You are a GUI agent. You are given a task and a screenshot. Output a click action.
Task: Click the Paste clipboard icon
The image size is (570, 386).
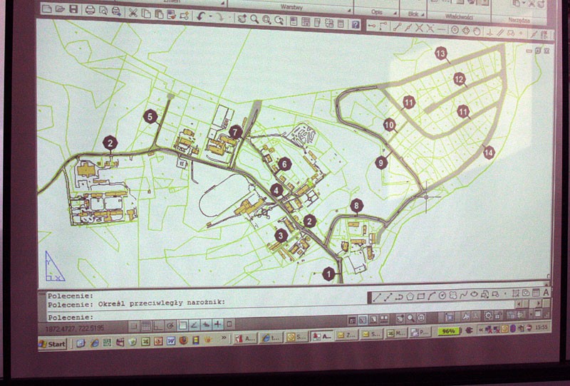[160, 14]
